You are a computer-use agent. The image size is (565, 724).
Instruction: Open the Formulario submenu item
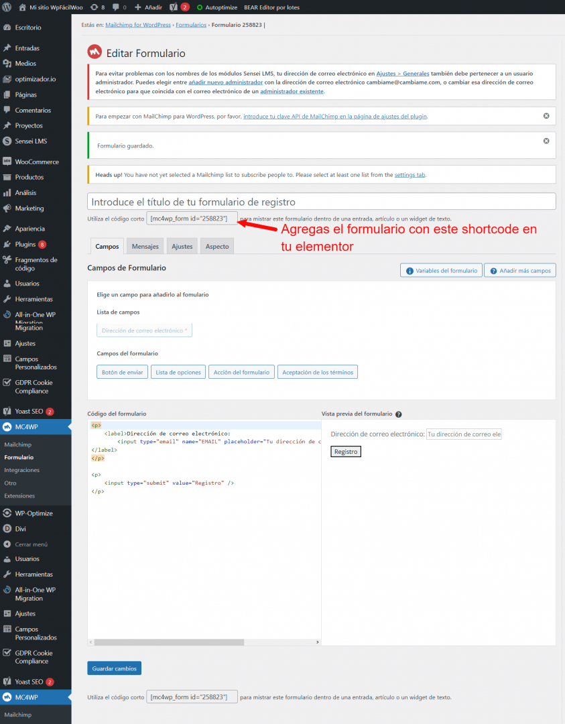point(19,457)
